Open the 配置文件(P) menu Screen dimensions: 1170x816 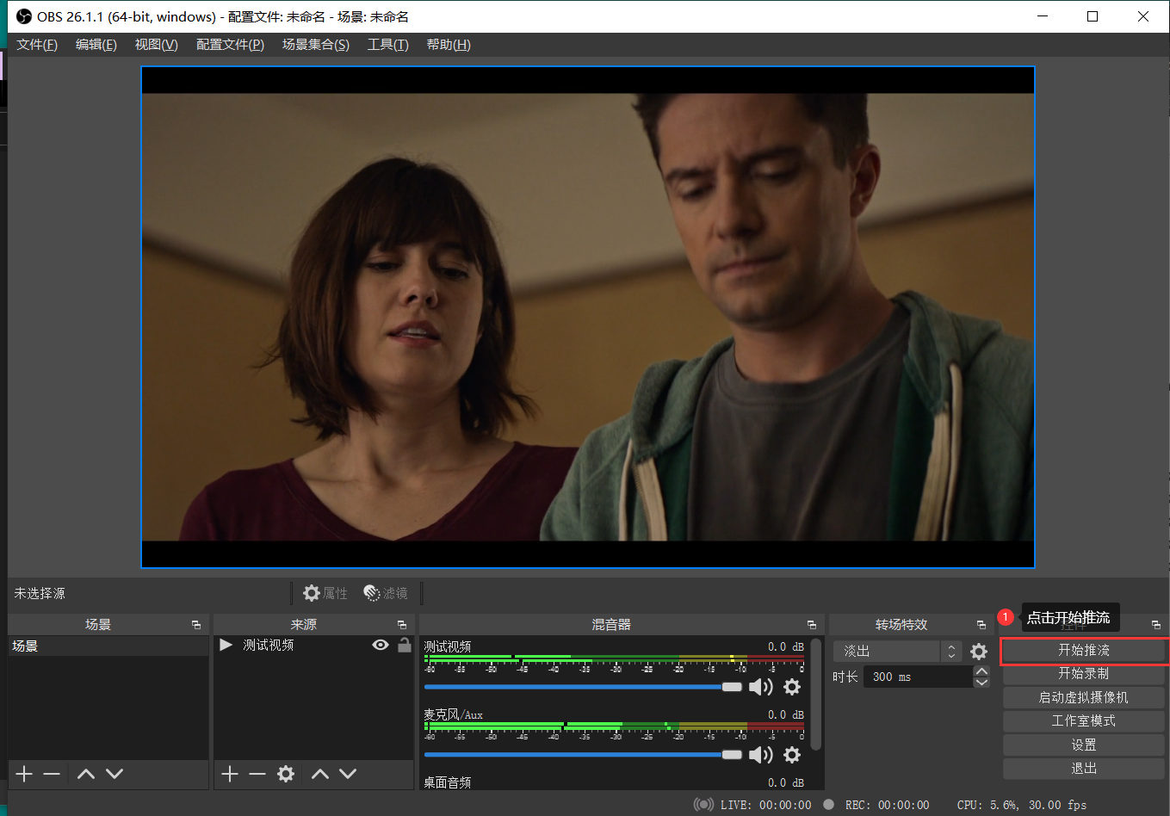click(230, 45)
